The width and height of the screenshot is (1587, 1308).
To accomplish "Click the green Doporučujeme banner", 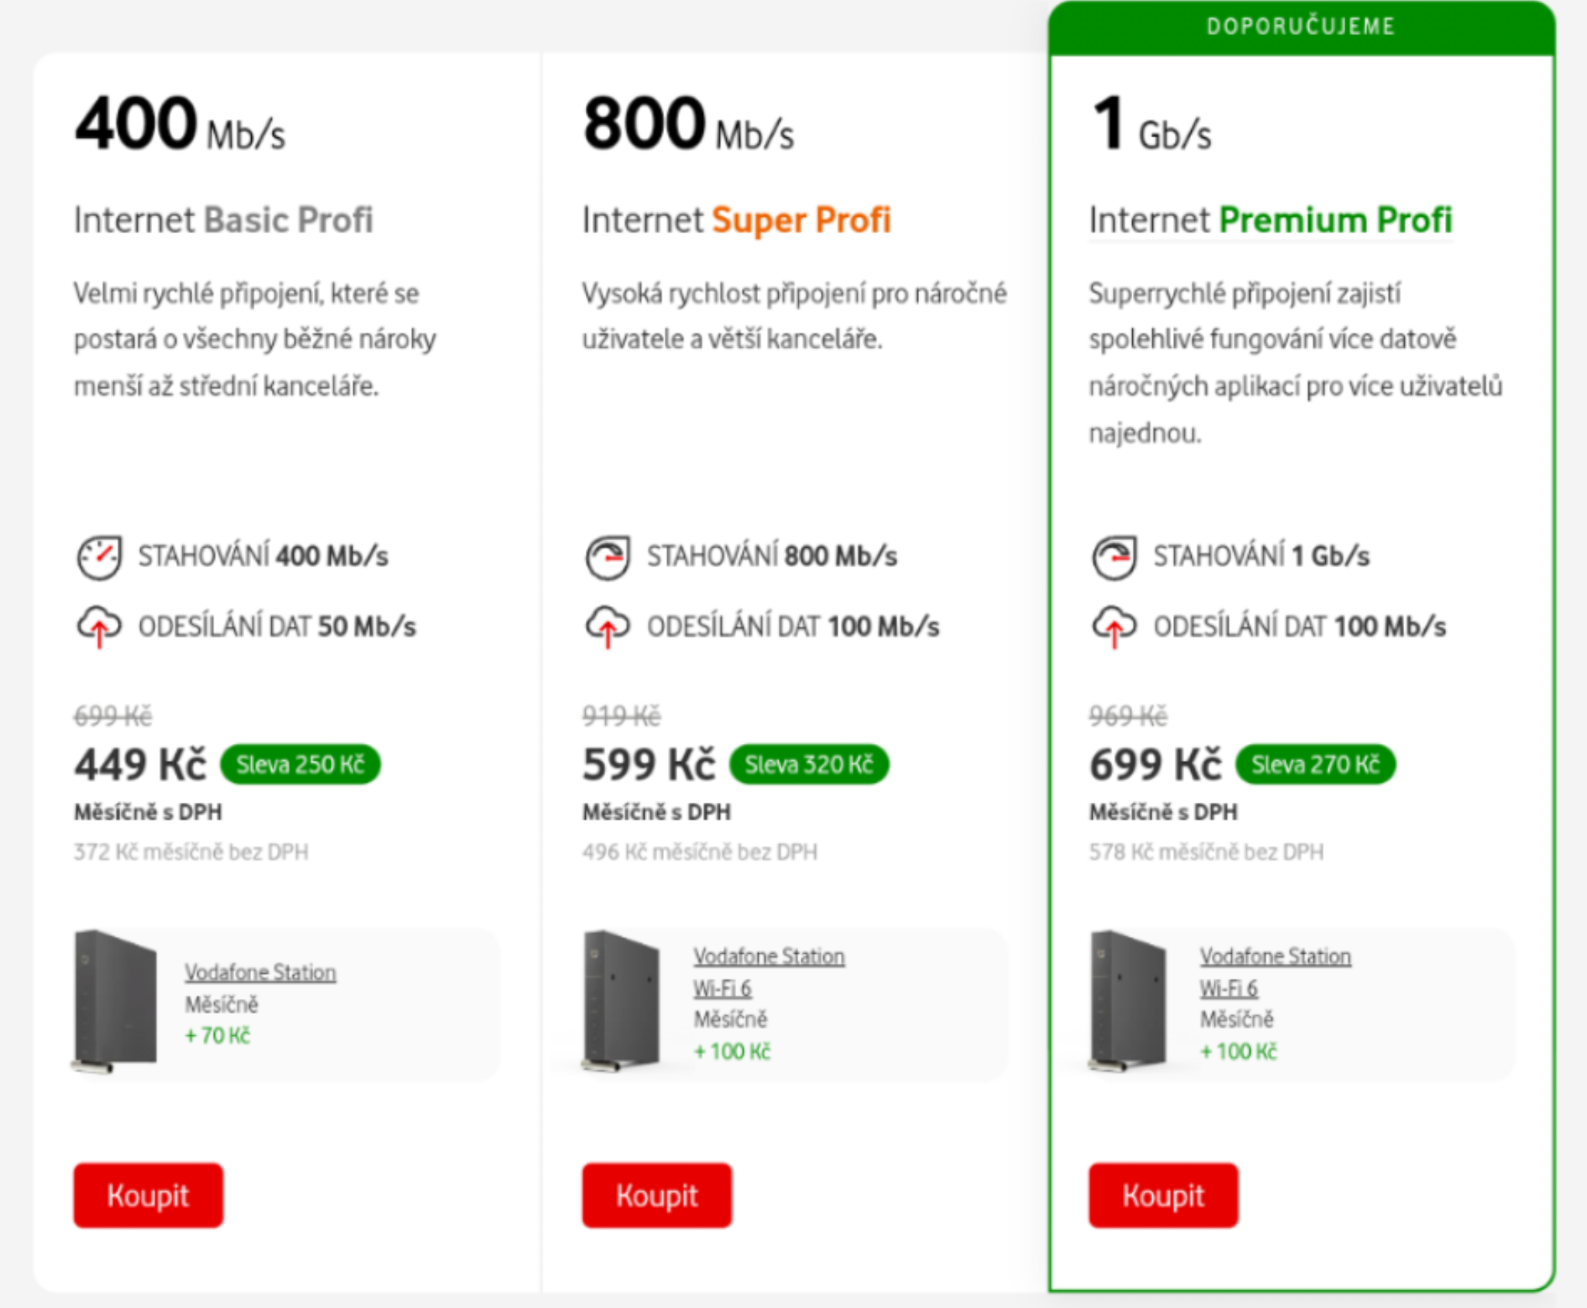I will point(1302,27).
